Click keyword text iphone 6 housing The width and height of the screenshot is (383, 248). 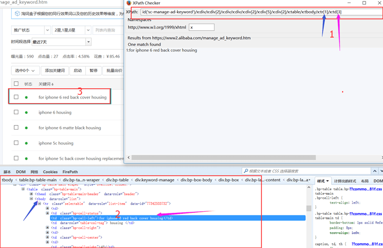point(55,113)
